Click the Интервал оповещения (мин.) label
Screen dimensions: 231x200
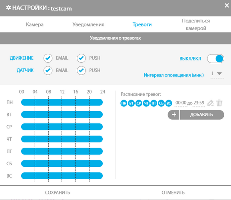[x=174, y=75]
